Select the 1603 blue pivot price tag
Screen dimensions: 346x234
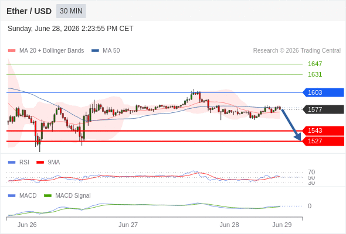point(323,92)
